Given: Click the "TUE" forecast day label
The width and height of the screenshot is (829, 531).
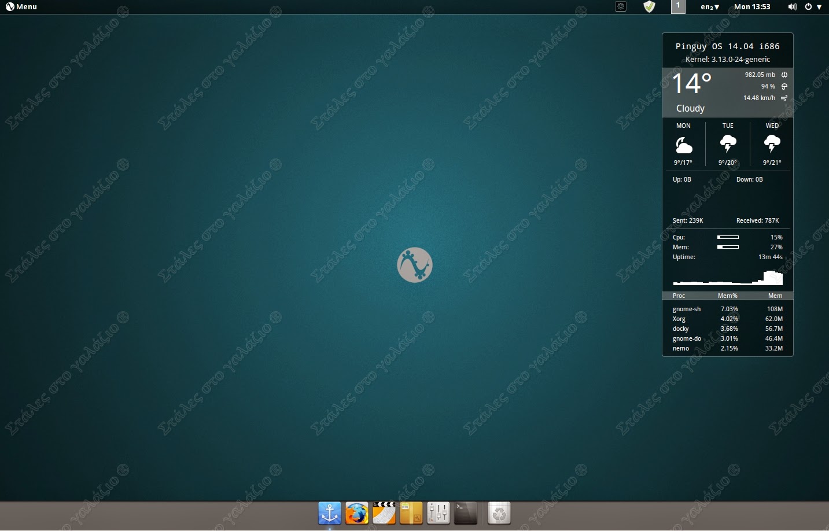Looking at the screenshot, I should 728,126.
